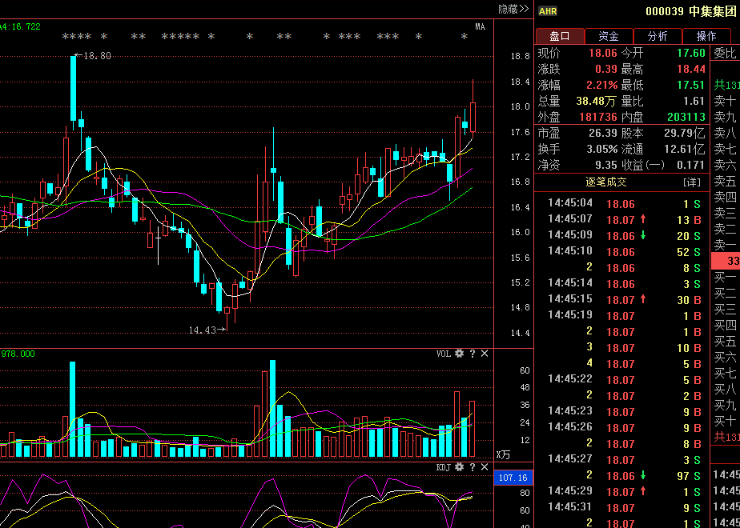Viewport: 740px width, 528px height.
Task: Click P/E ratio value 26.39
Action: pyautogui.click(x=603, y=133)
